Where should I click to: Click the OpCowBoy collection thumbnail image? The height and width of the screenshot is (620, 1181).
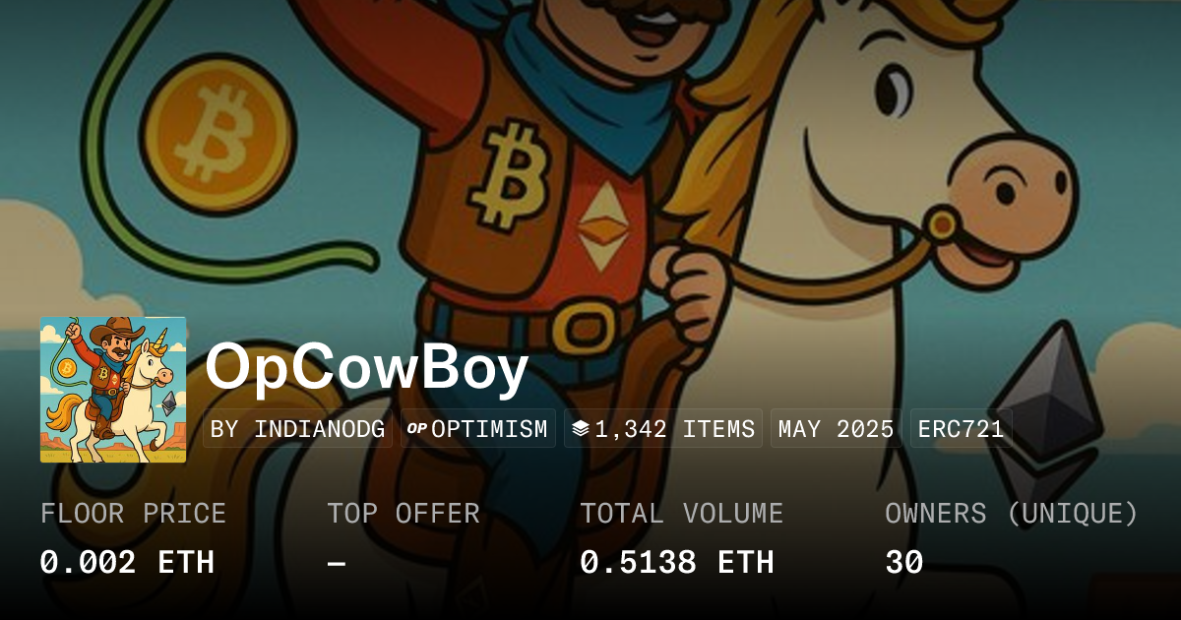coord(113,390)
